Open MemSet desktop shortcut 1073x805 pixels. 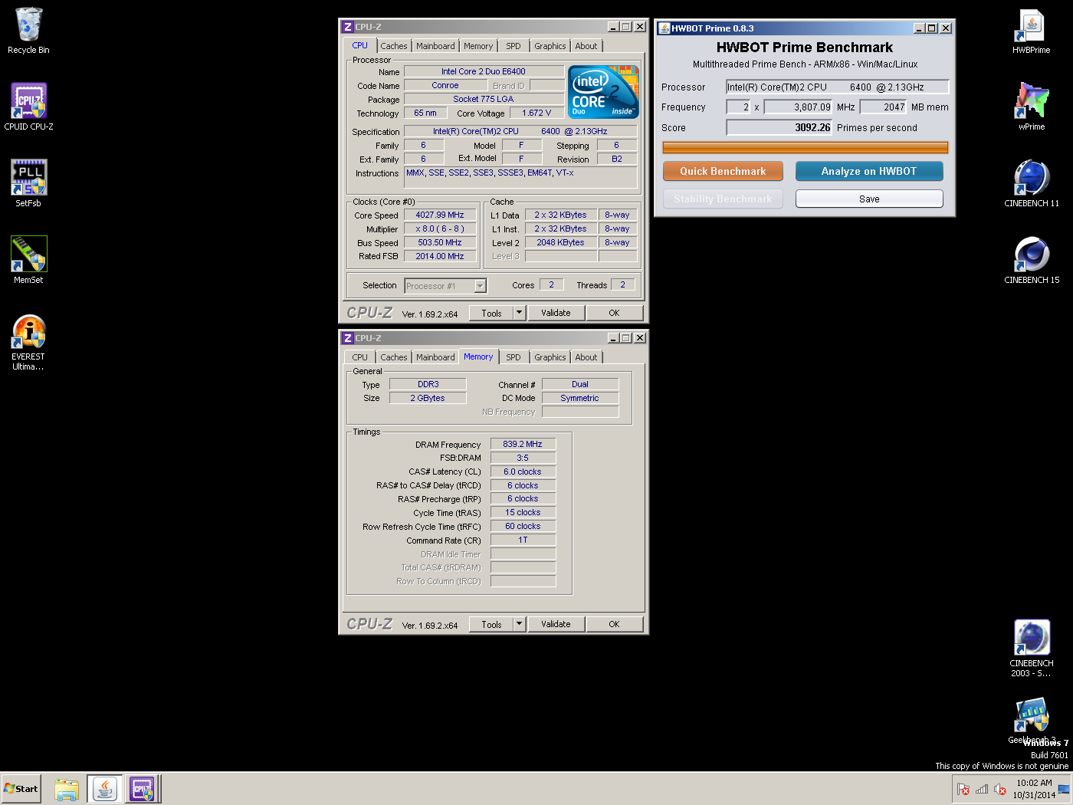(28, 261)
